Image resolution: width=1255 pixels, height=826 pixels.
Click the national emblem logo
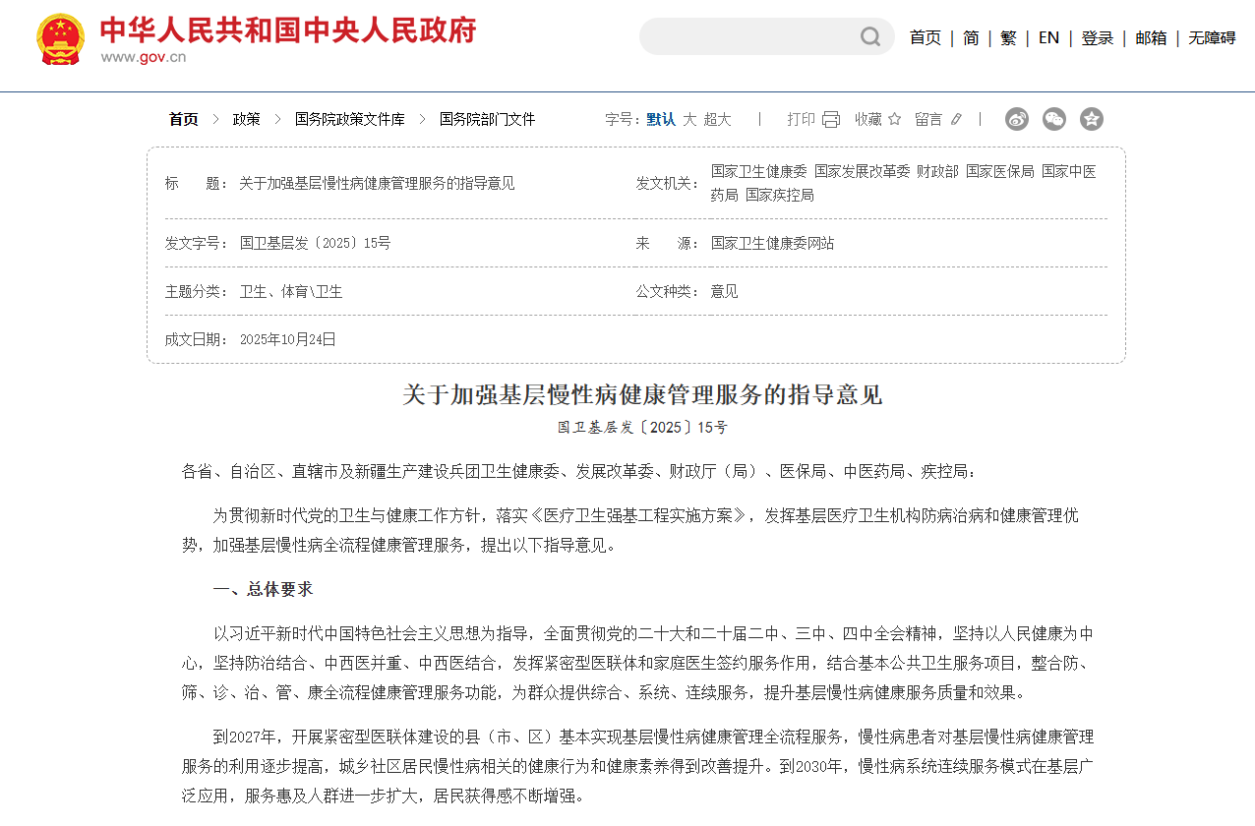tap(60, 39)
